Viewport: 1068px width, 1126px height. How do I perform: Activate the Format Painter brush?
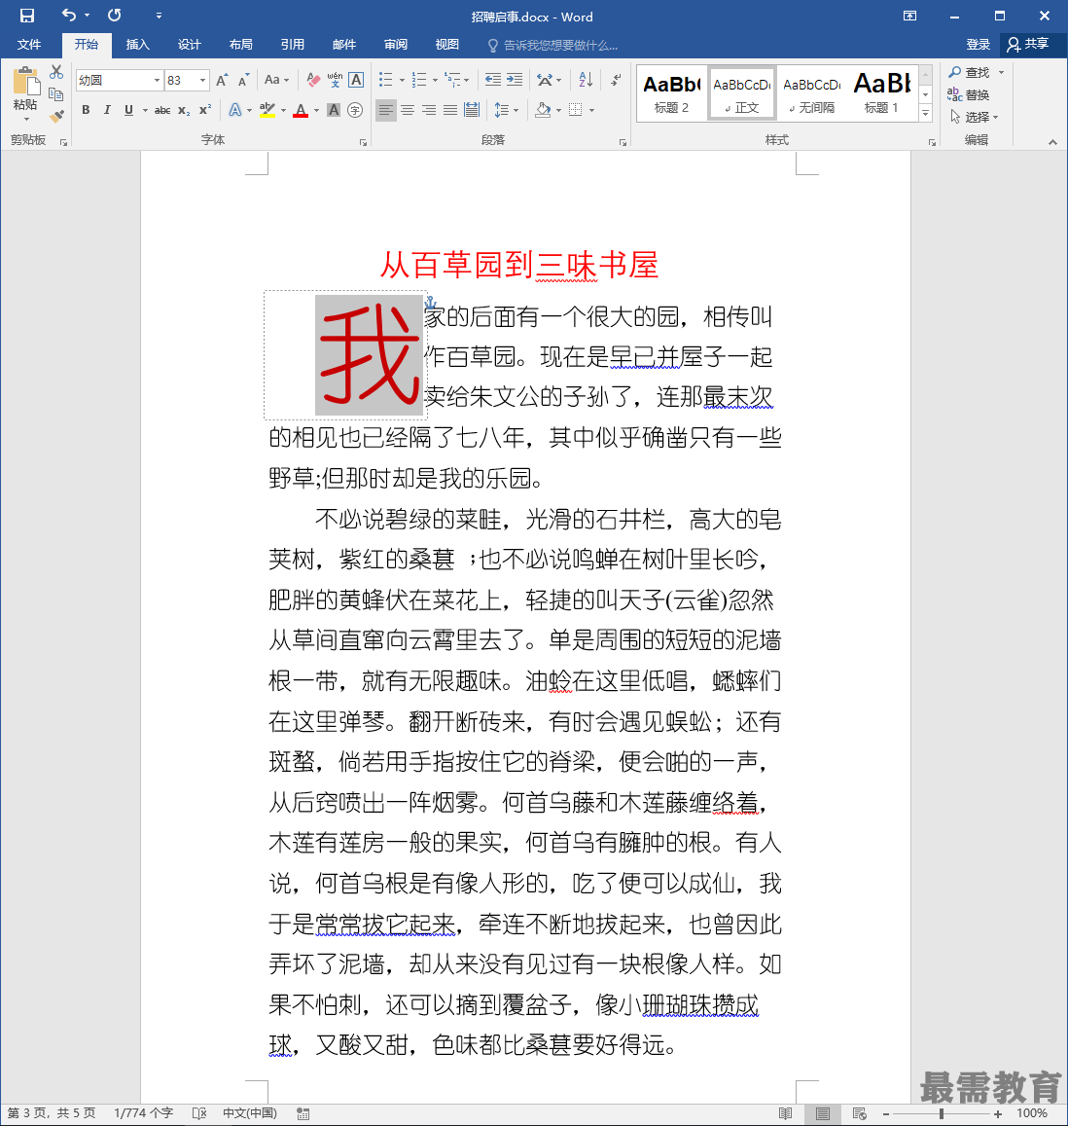[56, 116]
